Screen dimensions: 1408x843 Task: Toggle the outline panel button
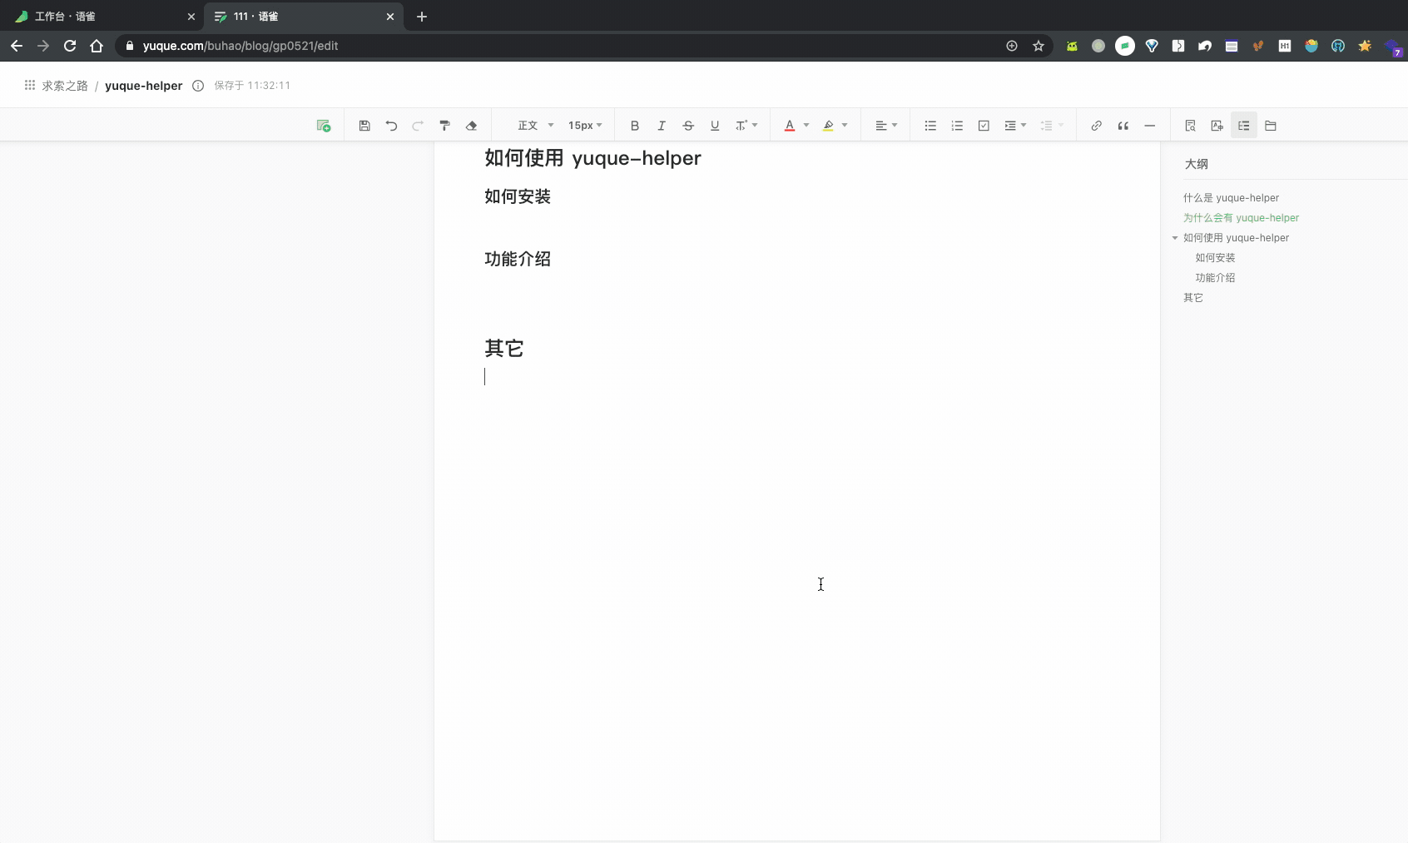(1244, 126)
